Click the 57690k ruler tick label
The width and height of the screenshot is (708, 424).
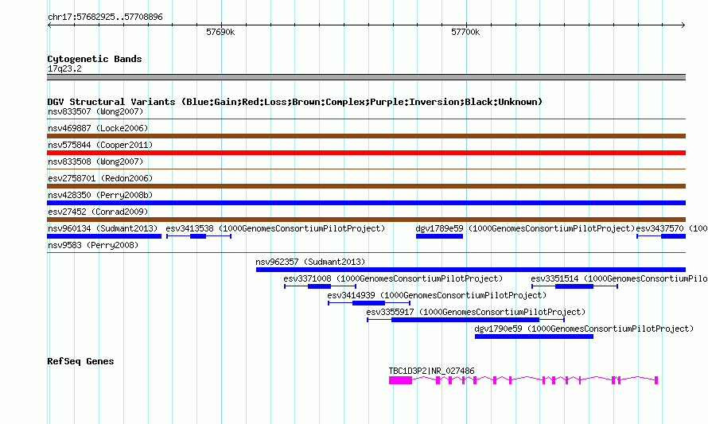220,32
